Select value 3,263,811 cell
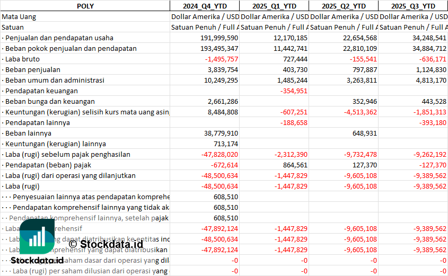This screenshot has width=448, height=276. [362, 80]
